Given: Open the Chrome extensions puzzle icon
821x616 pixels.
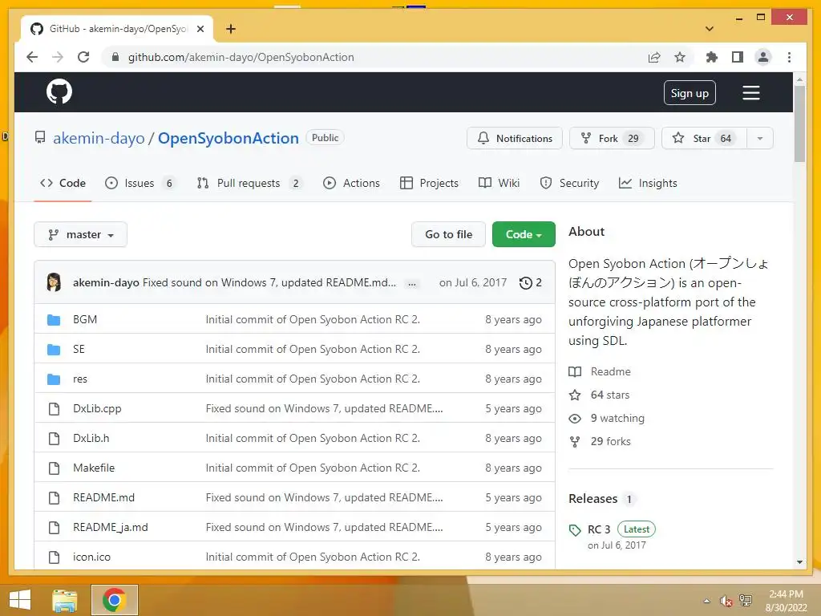Looking at the screenshot, I should pos(712,57).
